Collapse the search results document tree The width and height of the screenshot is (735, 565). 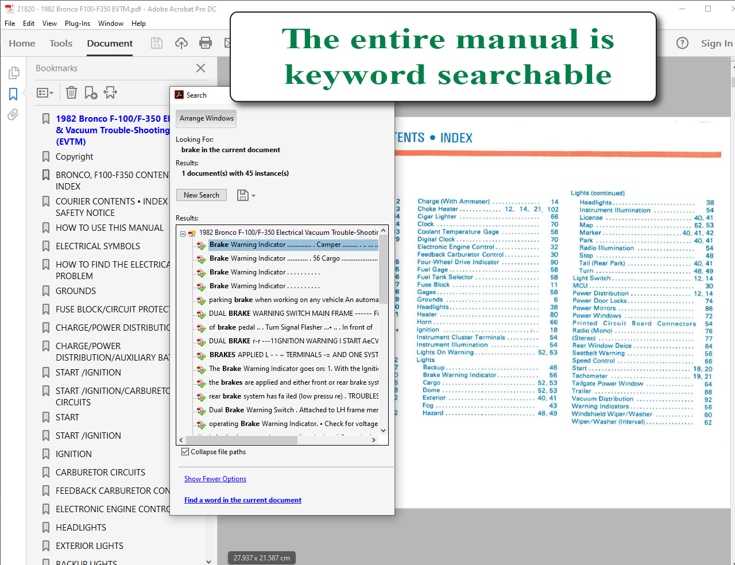tap(183, 233)
